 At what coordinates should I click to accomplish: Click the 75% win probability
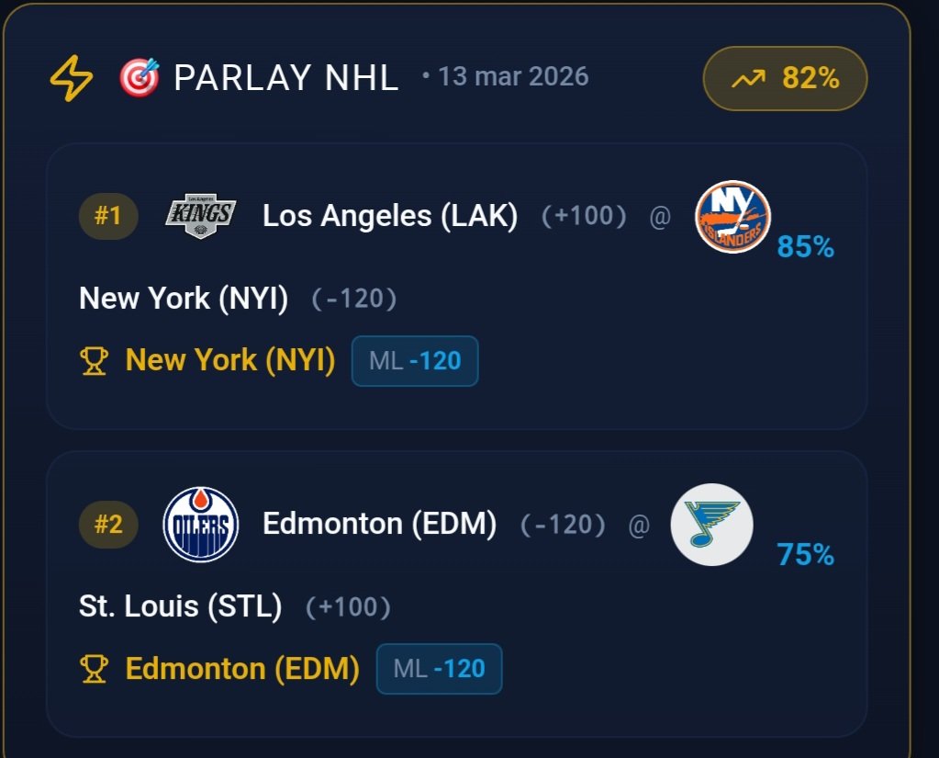pyautogui.click(x=805, y=555)
